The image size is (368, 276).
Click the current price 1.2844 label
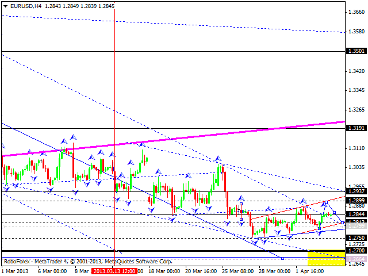click(x=355, y=214)
